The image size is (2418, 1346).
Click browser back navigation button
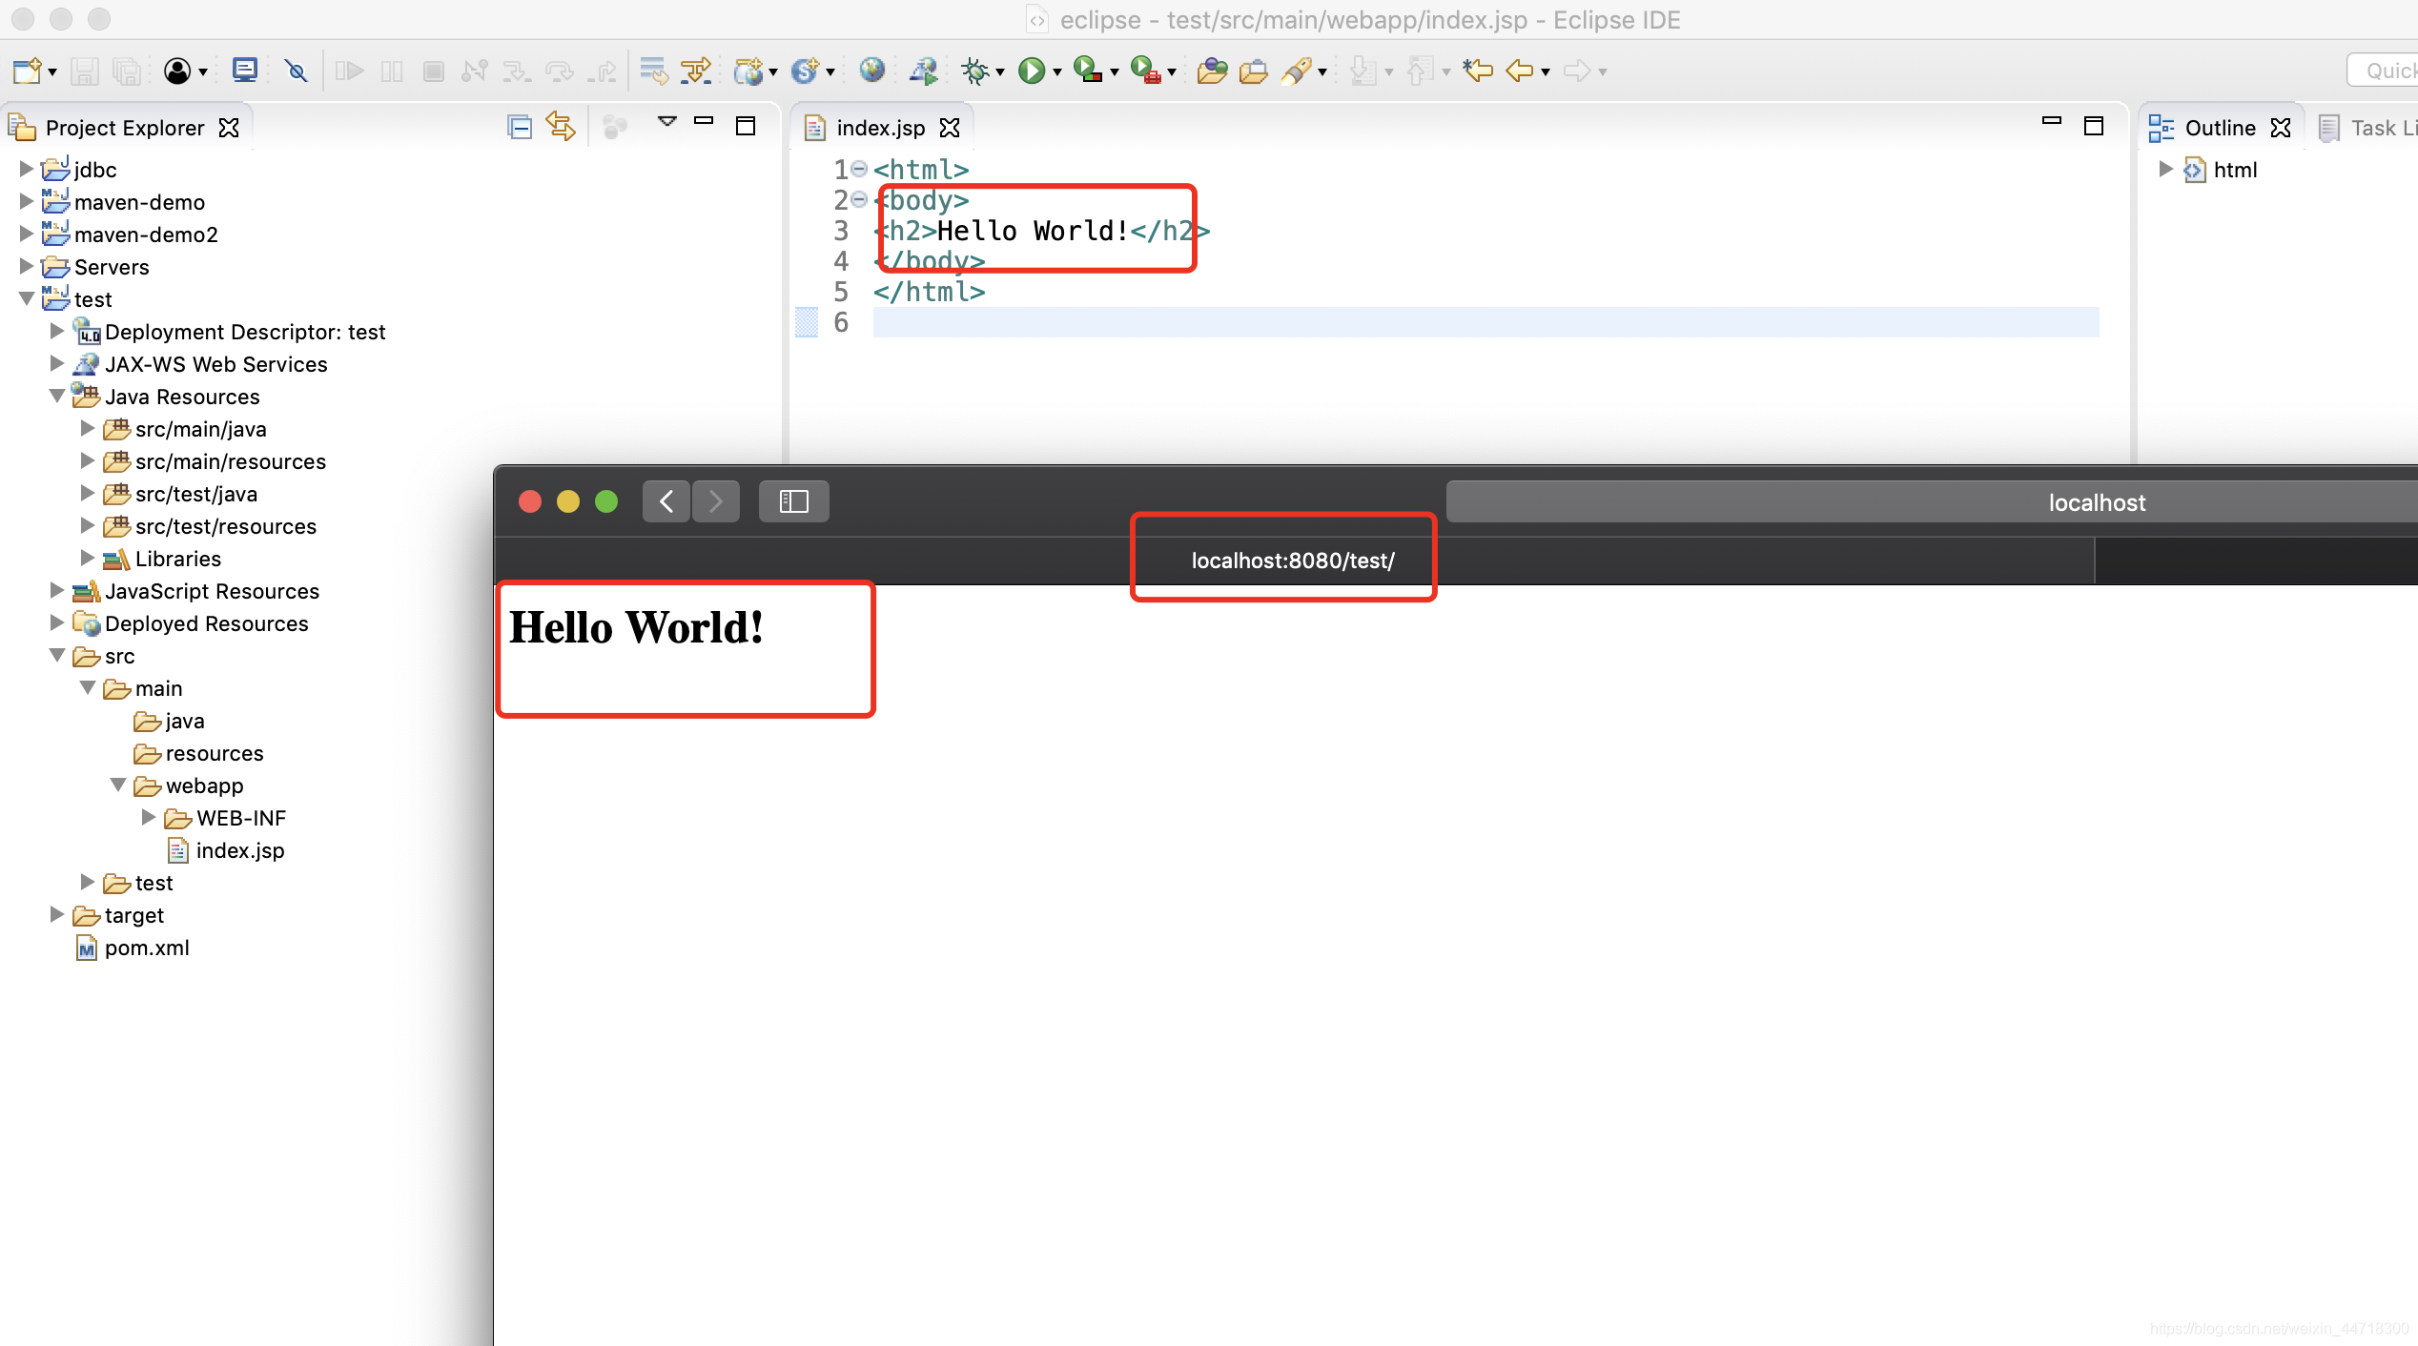tap(666, 501)
